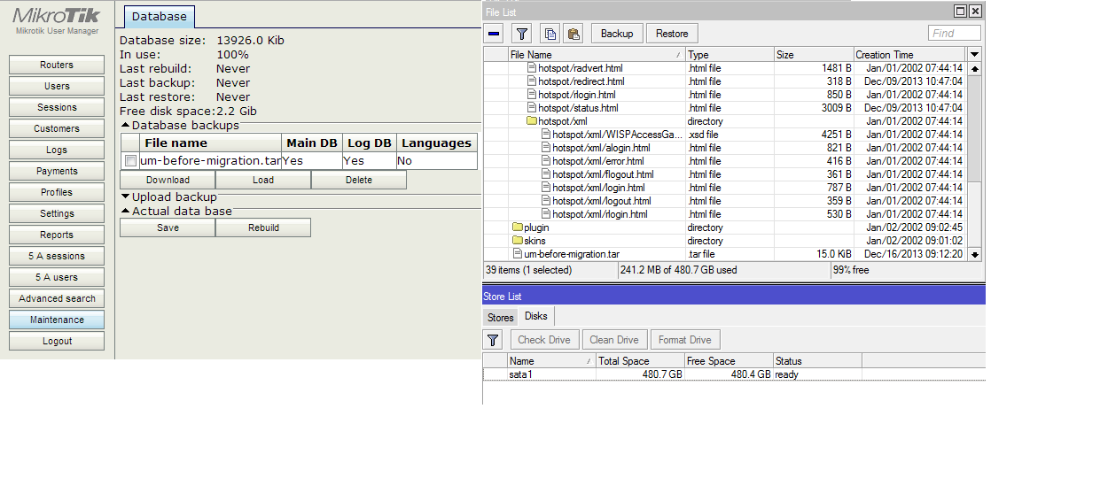Switch to the Database tab
This screenshot has width=1108, height=478.
[x=160, y=16]
